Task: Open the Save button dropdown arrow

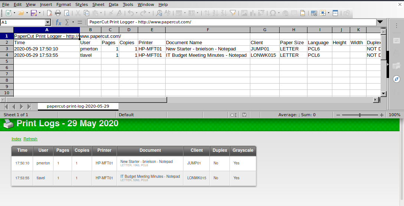Action: click(40, 13)
